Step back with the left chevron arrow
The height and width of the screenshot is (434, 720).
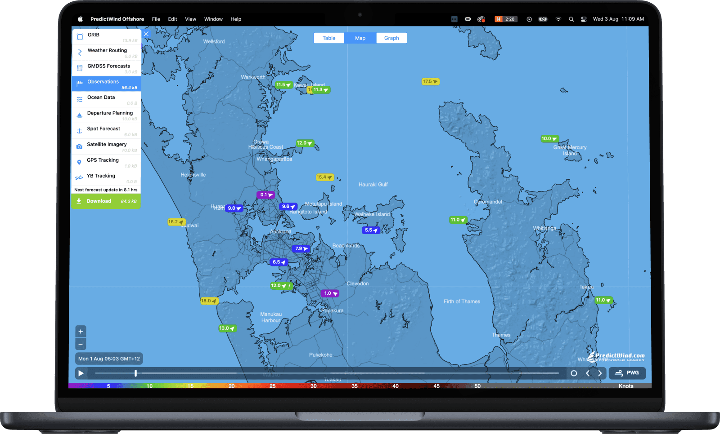pyautogui.click(x=588, y=373)
